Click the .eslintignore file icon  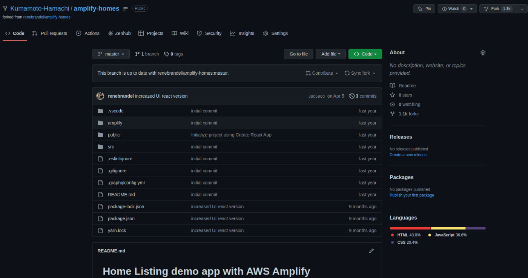pos(100,159)
